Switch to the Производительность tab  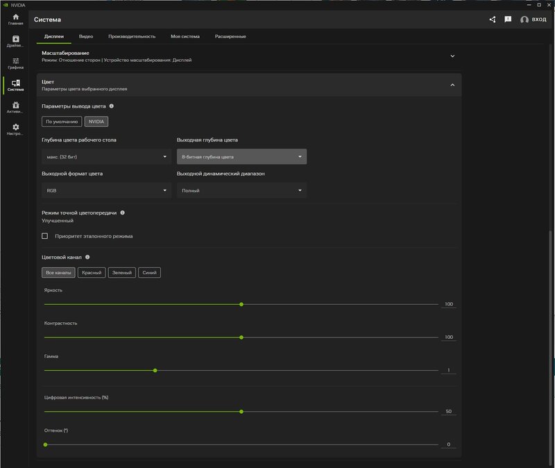(132, 36)
